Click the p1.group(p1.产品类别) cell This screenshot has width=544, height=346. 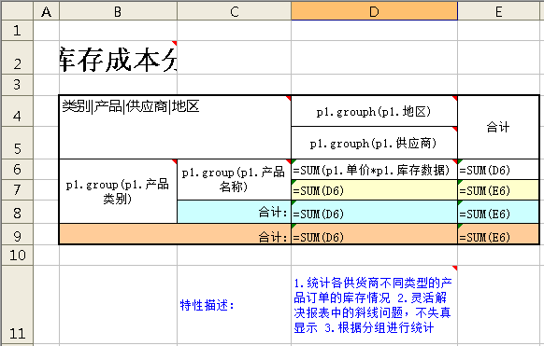tap(118, 191)
